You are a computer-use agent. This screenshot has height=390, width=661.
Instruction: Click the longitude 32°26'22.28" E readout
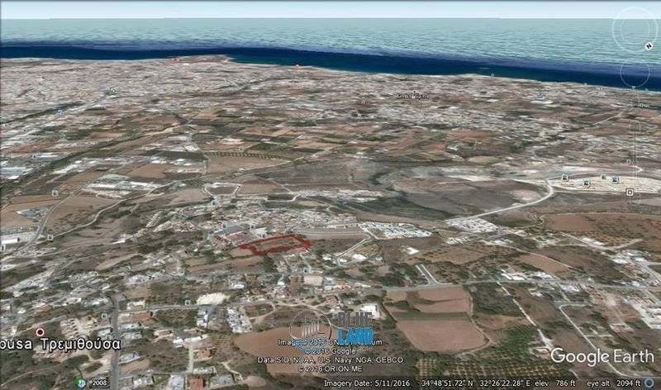(506, 383)
